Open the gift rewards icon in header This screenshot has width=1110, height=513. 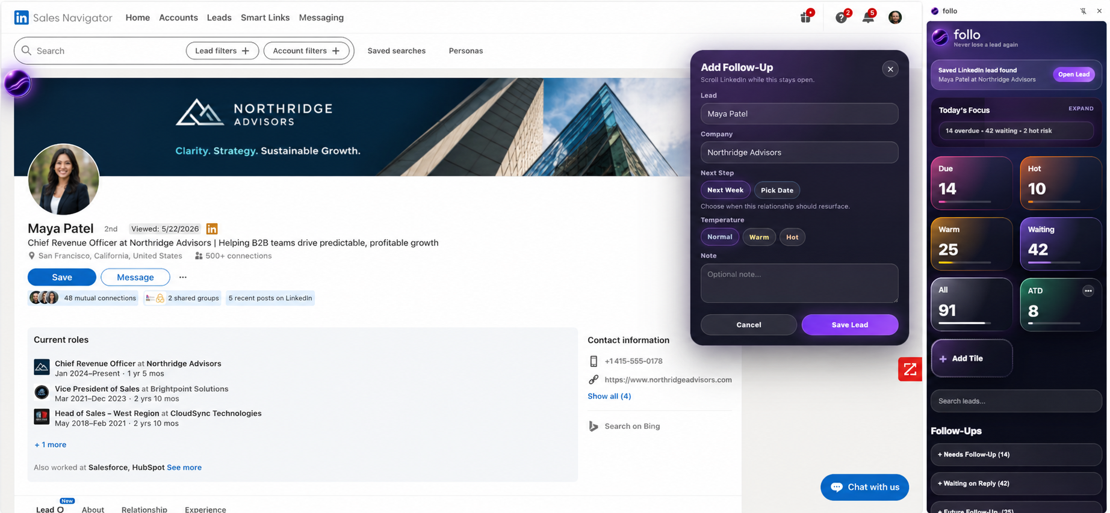(x=806, y=17)
